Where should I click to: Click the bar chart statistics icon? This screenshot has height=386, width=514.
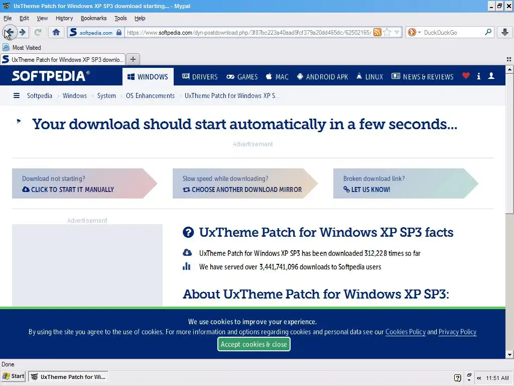pyautogui.click(x=187, y=266)
